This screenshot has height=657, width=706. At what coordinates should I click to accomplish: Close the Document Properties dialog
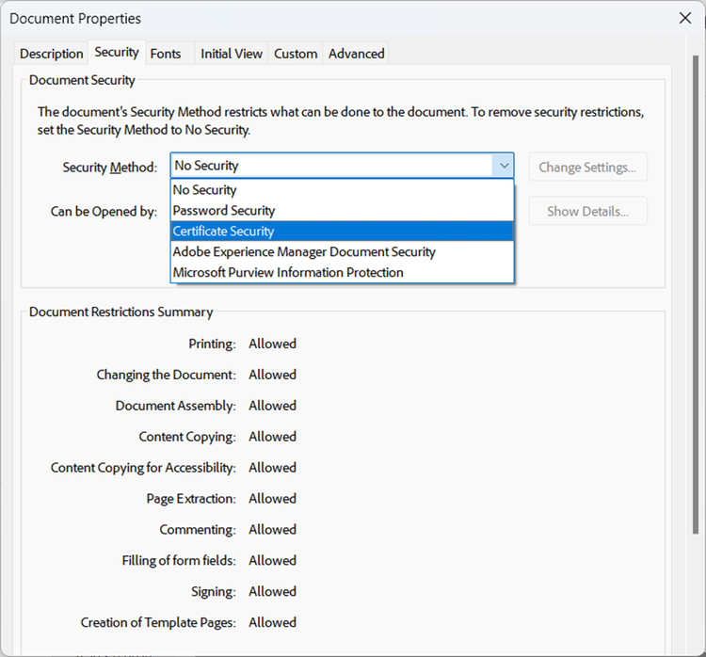[684, 18]
